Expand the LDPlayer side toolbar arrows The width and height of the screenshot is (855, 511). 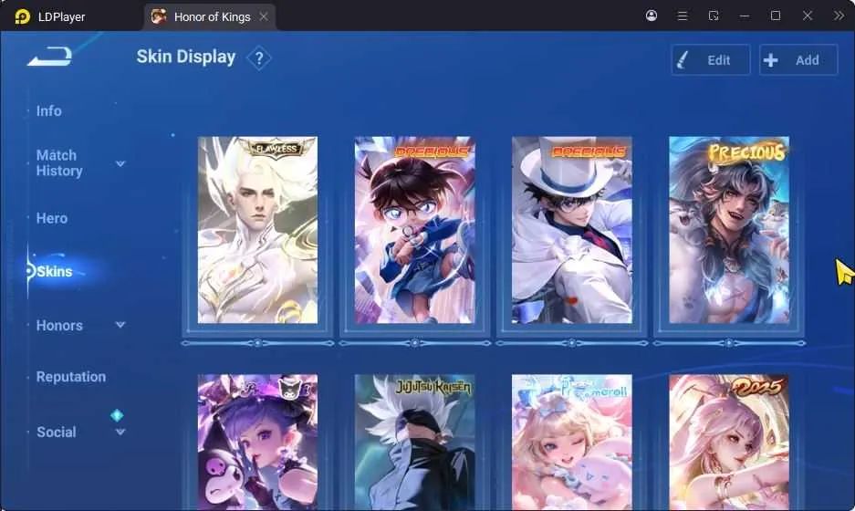coord(839,16)
